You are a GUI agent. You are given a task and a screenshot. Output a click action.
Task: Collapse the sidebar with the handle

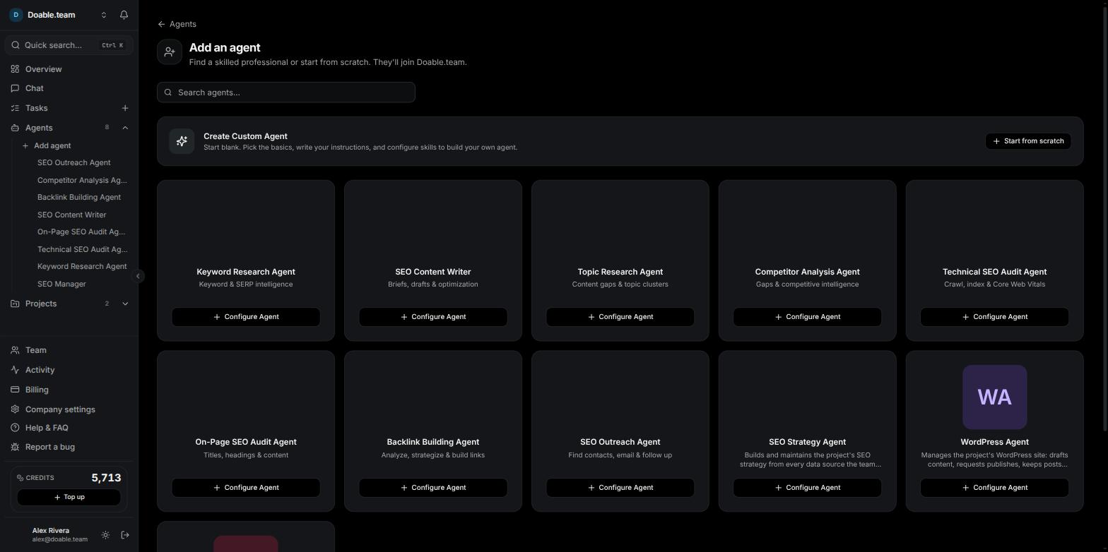138,276
